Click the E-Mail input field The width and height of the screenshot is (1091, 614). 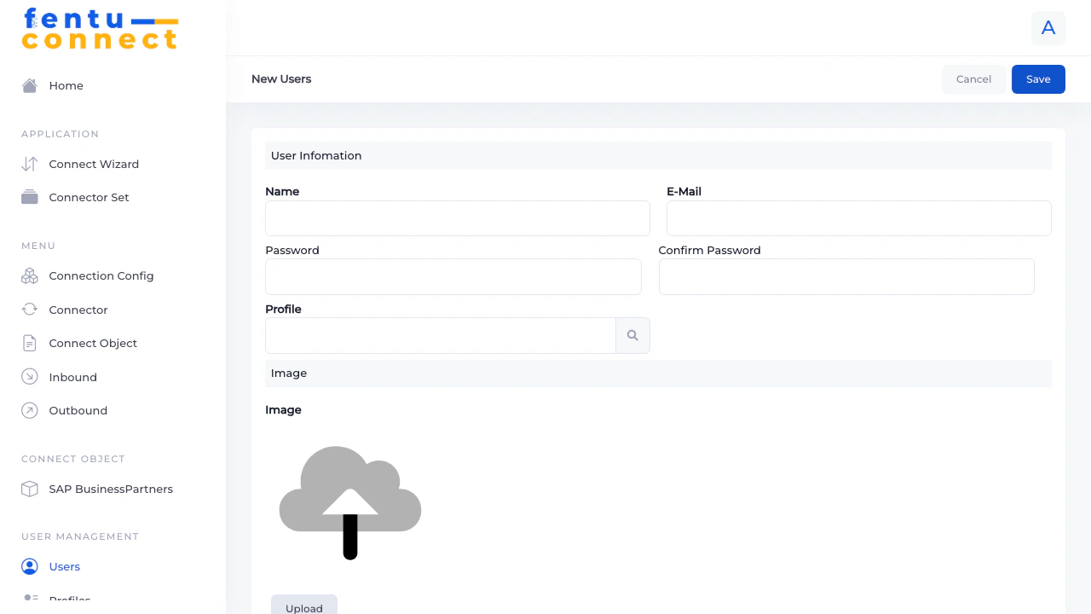858,218
